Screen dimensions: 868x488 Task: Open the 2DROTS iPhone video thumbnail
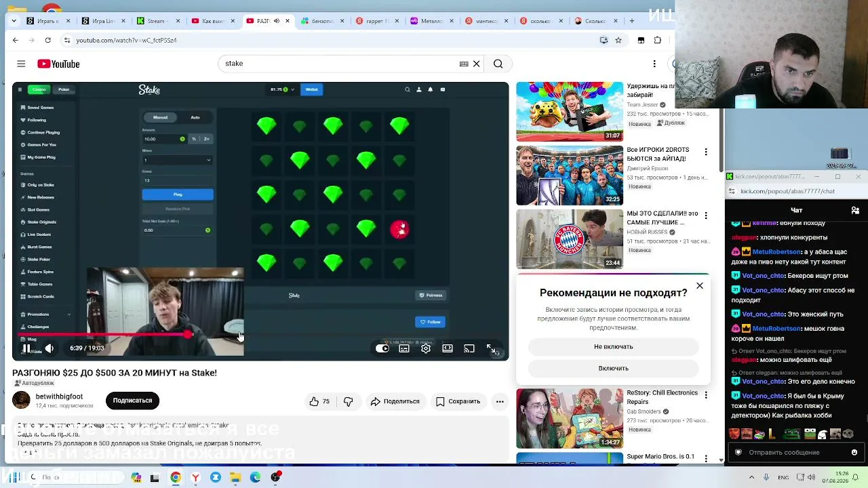coord(570,176)
